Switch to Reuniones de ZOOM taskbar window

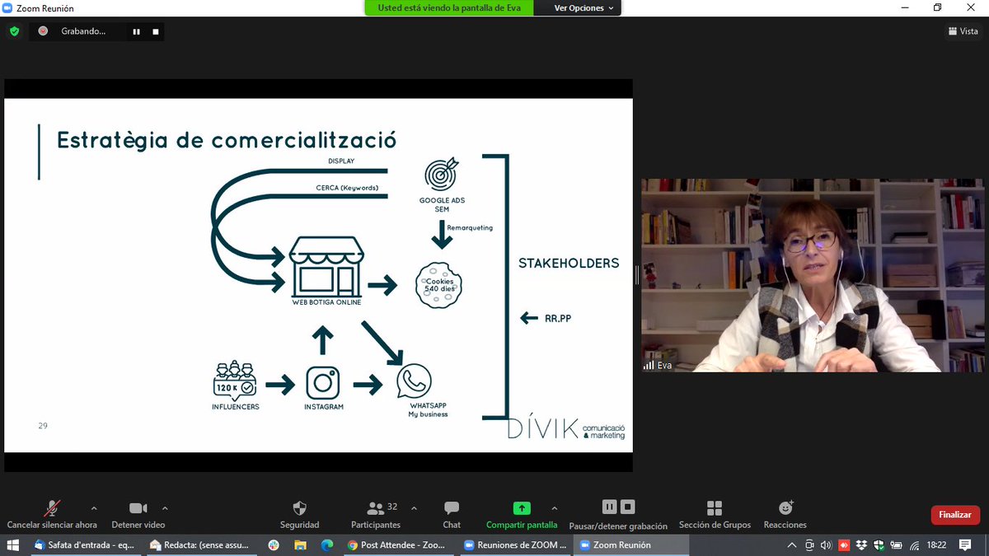click(516, 545)
